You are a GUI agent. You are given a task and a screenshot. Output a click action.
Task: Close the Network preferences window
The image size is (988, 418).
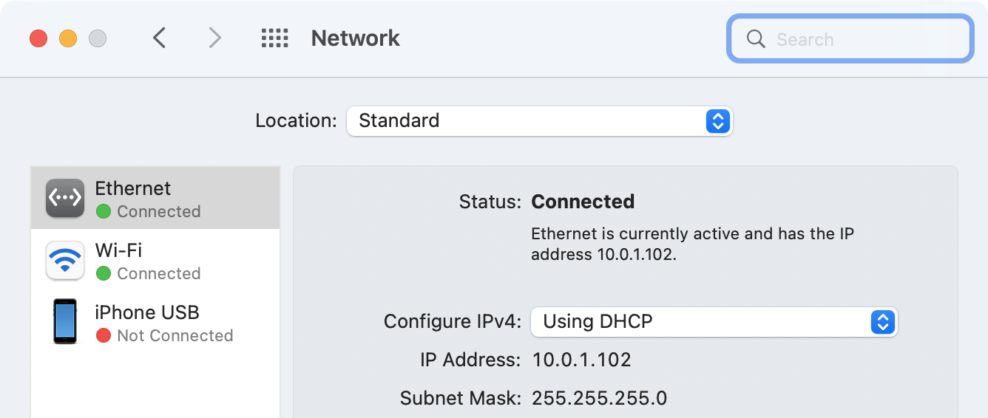coord(38,38)
